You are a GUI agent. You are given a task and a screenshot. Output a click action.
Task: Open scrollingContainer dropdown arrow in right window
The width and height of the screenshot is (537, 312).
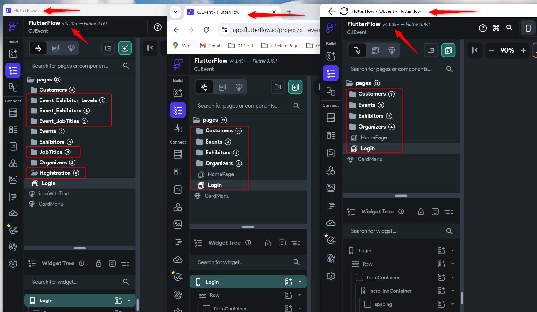(x=453, y=291)
